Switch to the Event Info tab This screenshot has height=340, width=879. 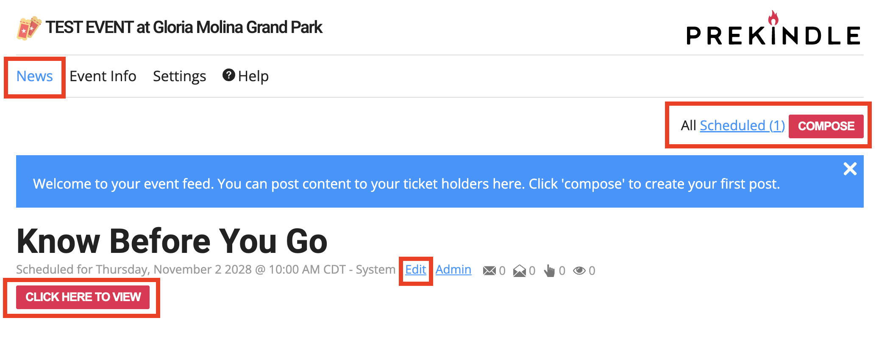pyautogui.click(x=103, y=76)
